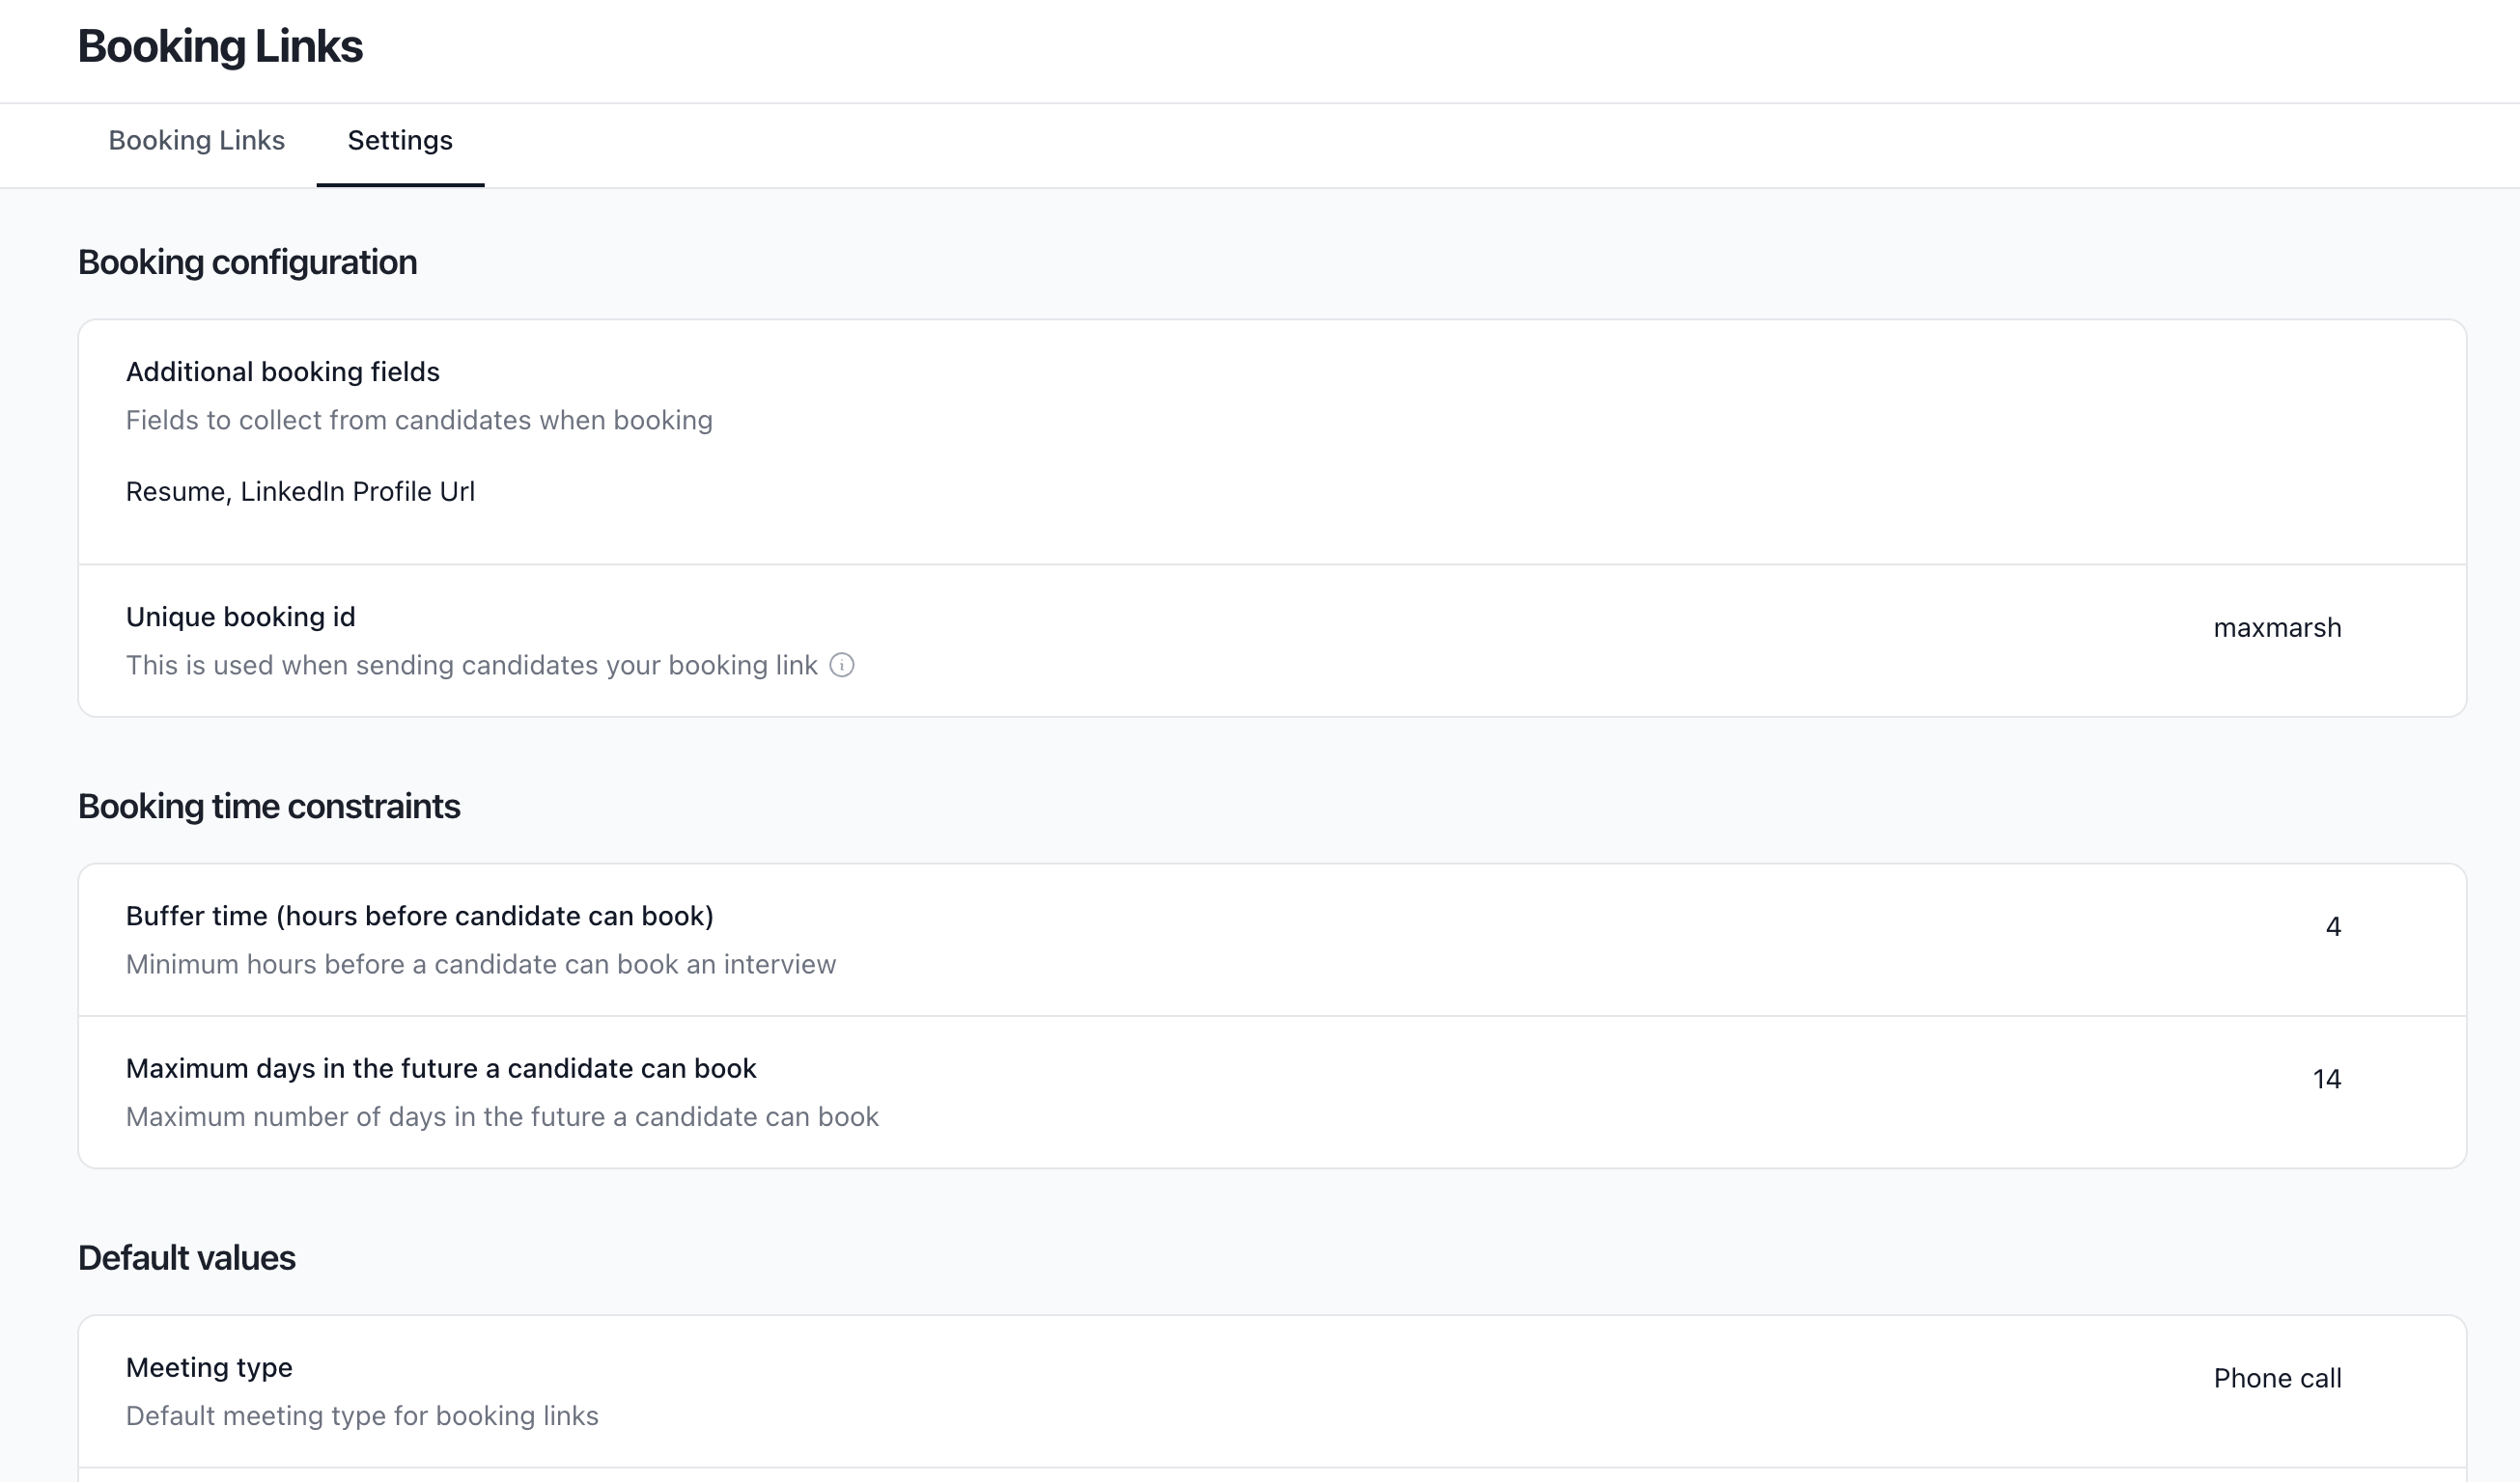Click the Additional booking fields label
The image size is (2520, 1482).
coord(283,371)
